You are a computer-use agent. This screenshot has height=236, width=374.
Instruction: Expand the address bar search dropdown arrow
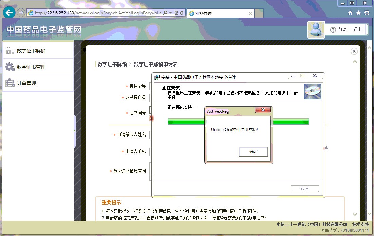[x=170, y=13]
